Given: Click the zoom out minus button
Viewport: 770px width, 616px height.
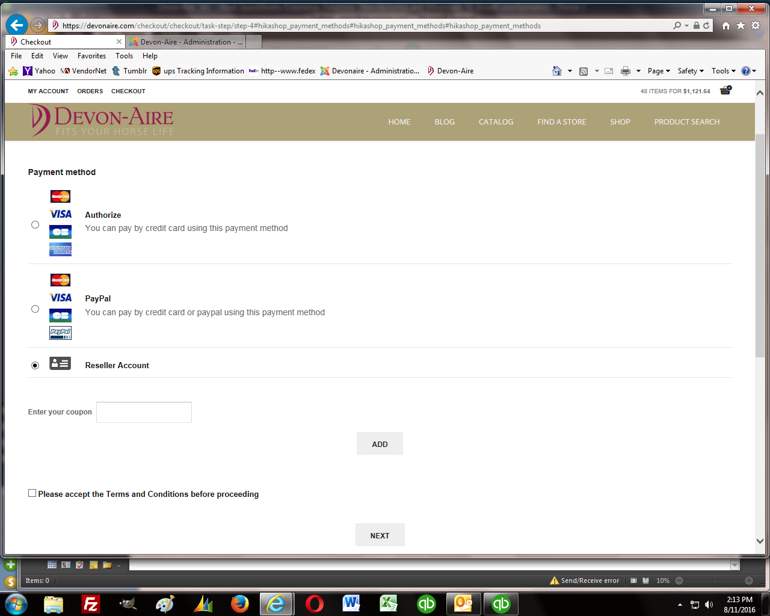Looking at the screenshot, I should 679,581.
